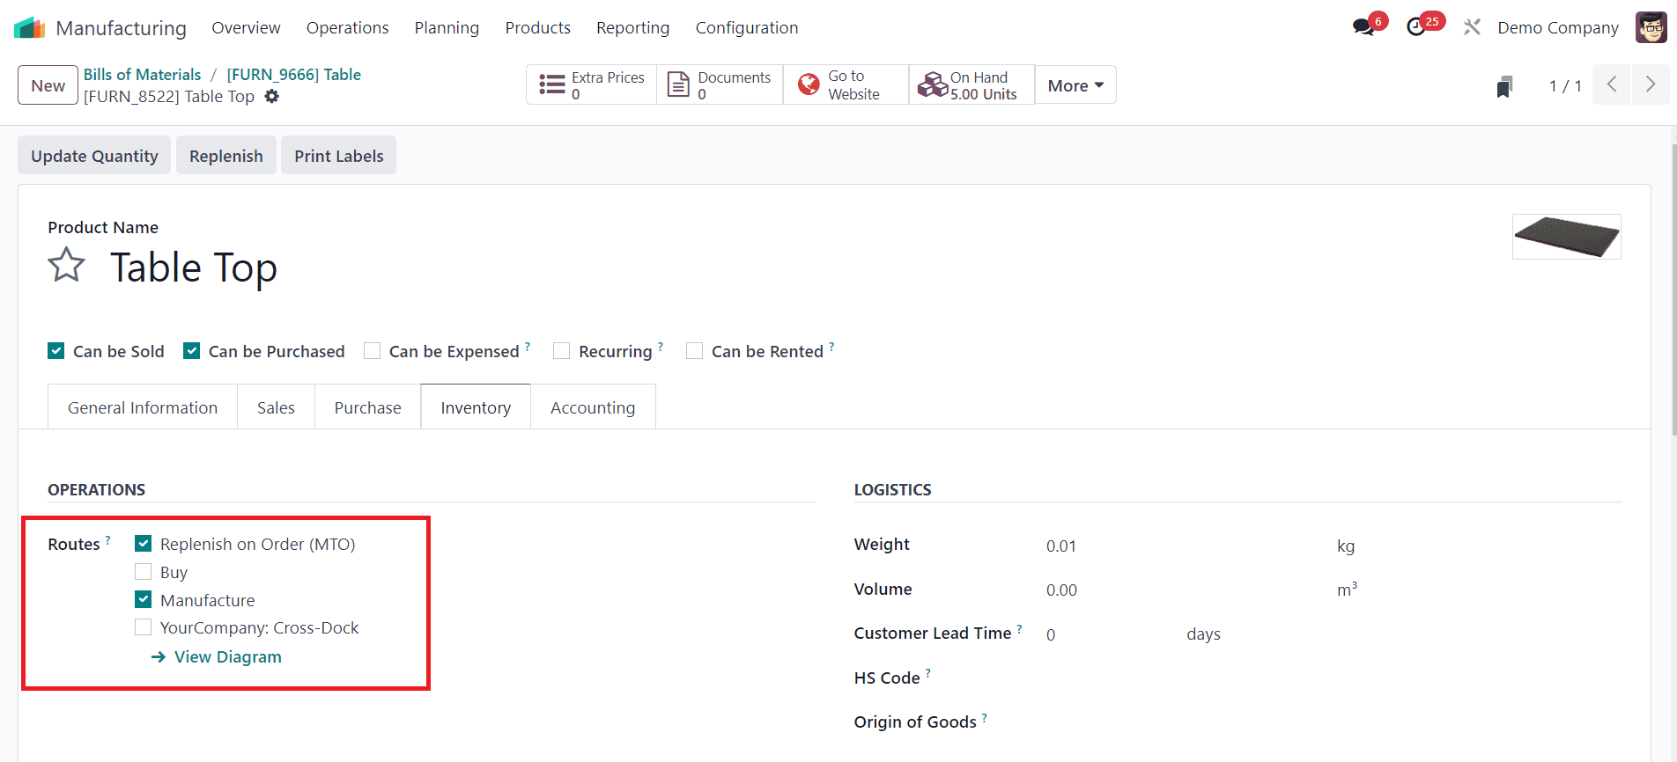Click the user avatar icon

click(1651, 27)
